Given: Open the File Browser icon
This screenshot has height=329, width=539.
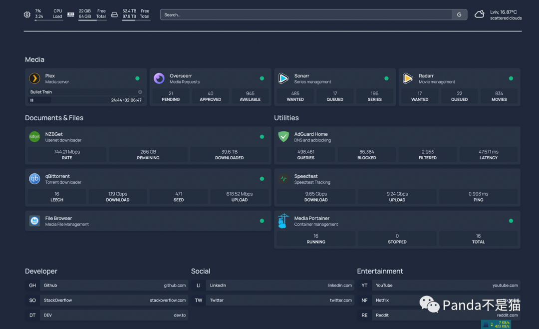Looking at the screenshot, I should (34, 221).
